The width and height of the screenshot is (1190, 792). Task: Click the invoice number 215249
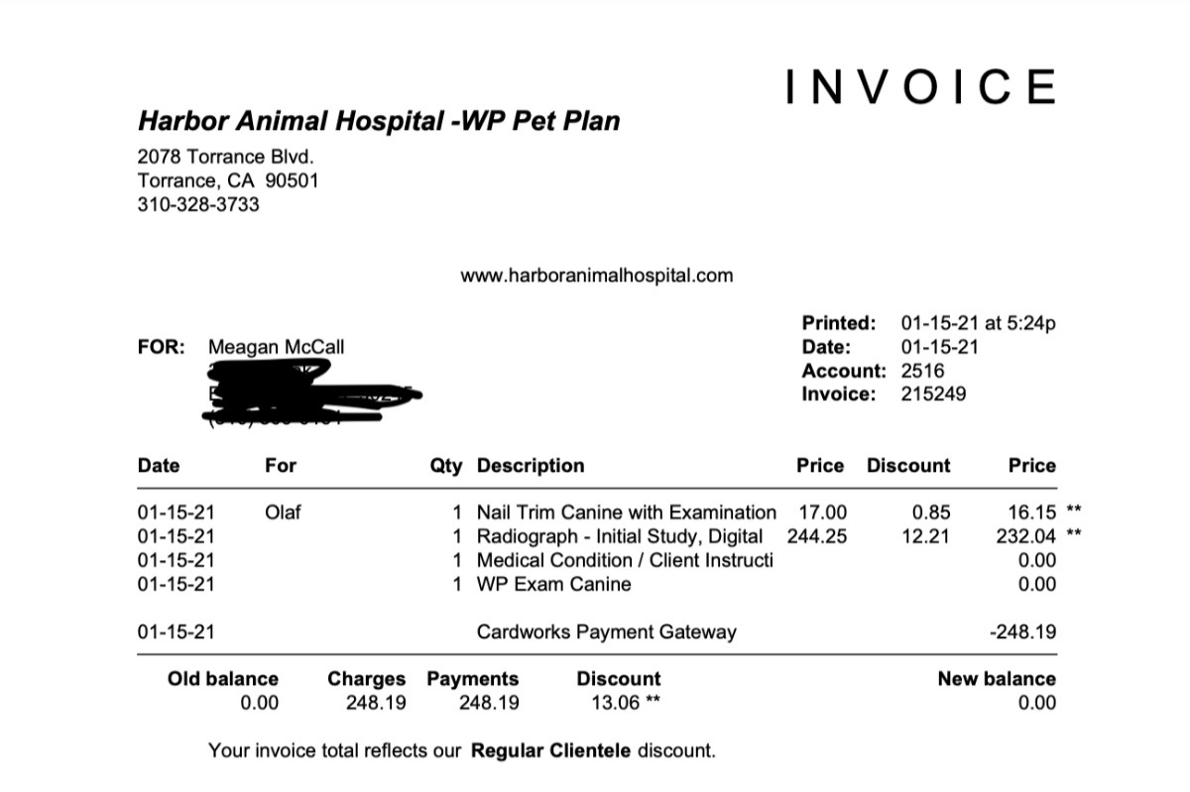point(933,395)
